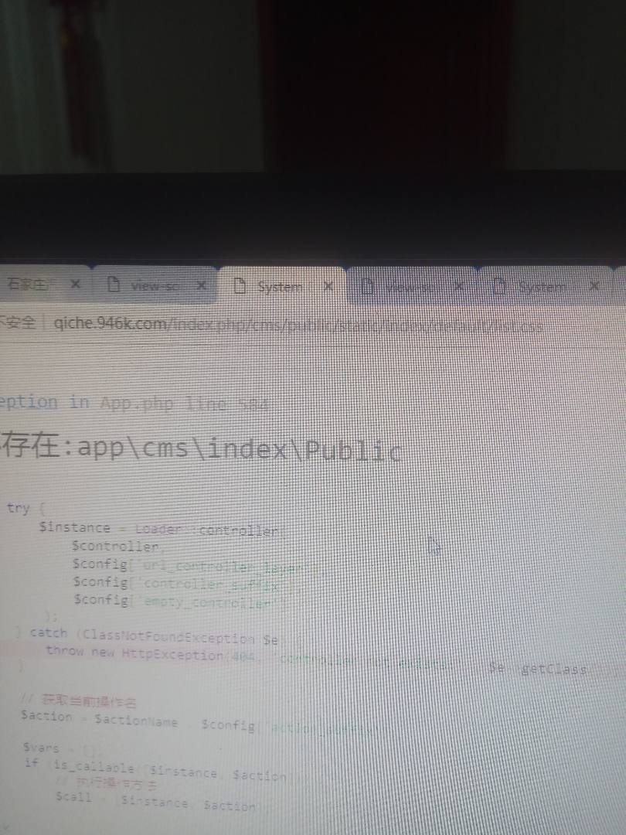
Task: Close the second view-source tab
Action: [x=458, y=286]
